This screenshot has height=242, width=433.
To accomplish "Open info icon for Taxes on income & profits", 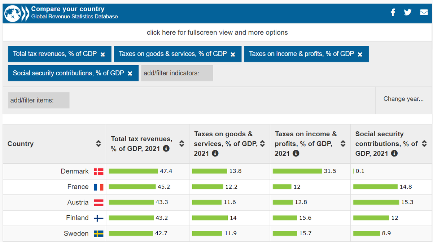I will (296, 153).
